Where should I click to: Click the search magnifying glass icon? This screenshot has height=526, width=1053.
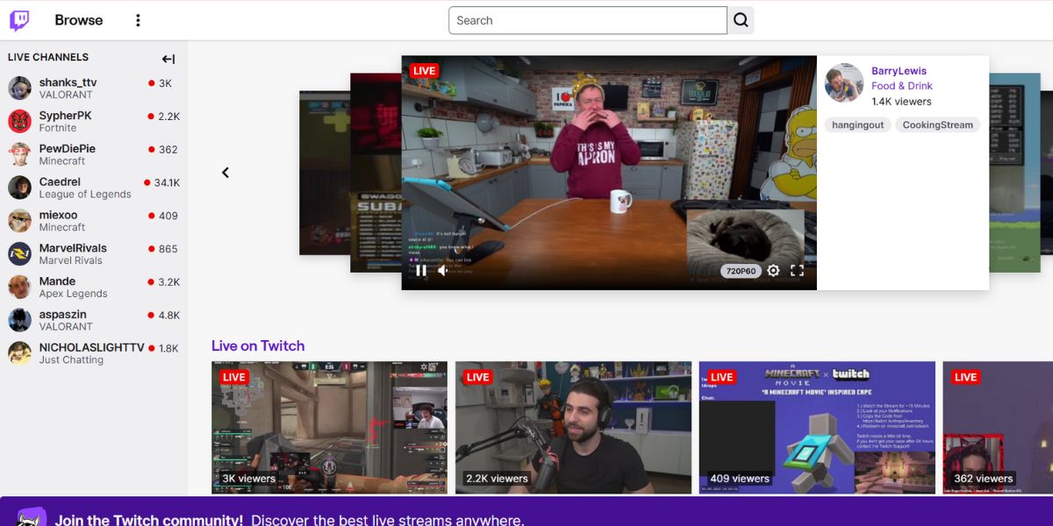[x=741, y=19]
